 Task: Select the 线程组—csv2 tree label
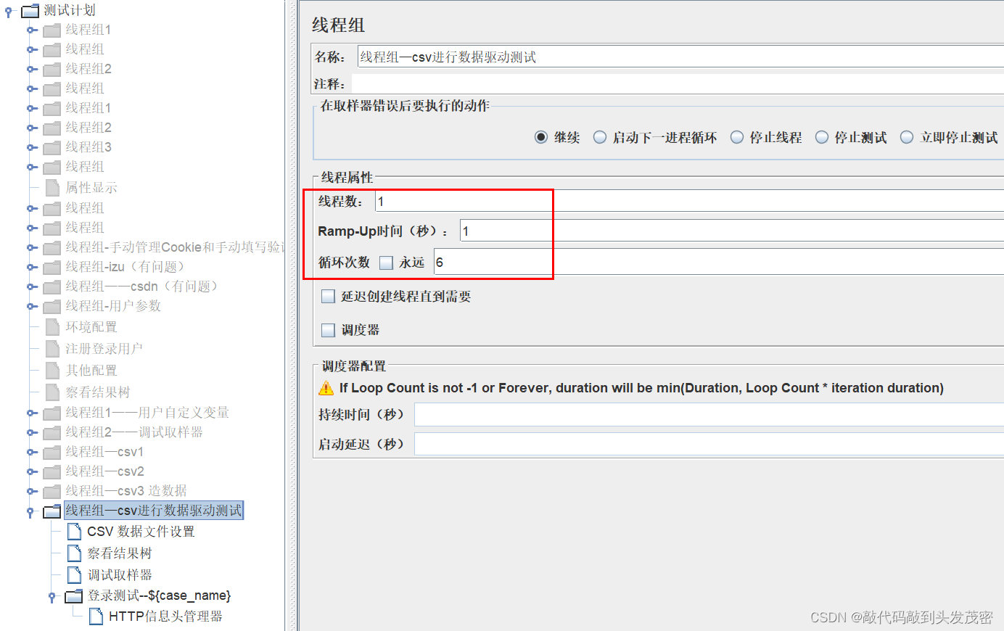click(x=104, y=471)
